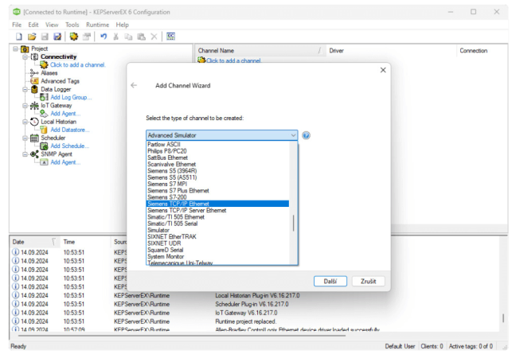Click the Advanced Tags tree icon

(34, 81)
